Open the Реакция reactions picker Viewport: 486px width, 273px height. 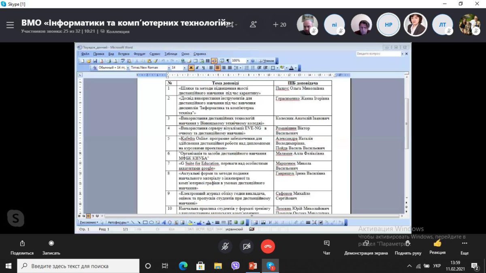437,247
